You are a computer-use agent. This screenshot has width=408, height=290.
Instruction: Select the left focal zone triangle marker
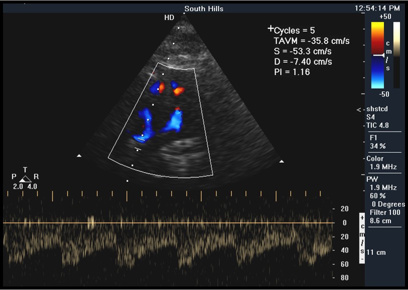click(79, 156)
